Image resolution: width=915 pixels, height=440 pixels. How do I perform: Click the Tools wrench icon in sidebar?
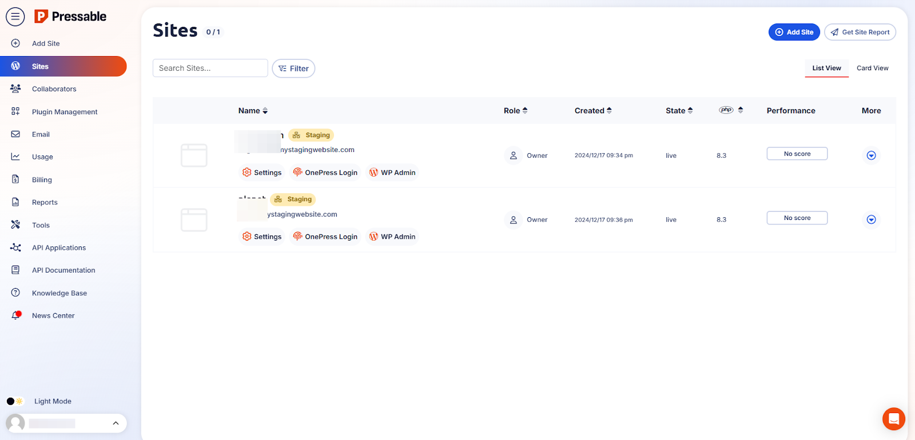pyautogui.click(x=15, y=225)
